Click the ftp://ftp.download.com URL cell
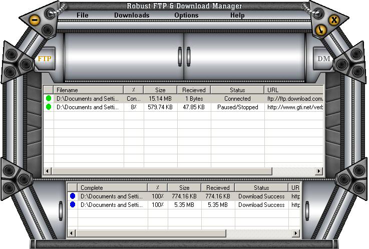Image resolution: width=369 pixels, height=249 pixels. click(295, 99)
